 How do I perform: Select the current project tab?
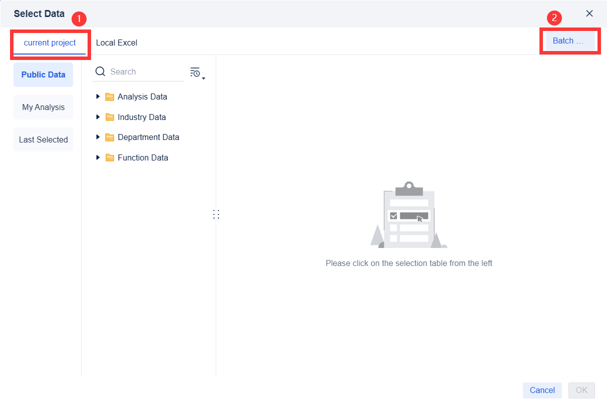(x=50, y=42)
